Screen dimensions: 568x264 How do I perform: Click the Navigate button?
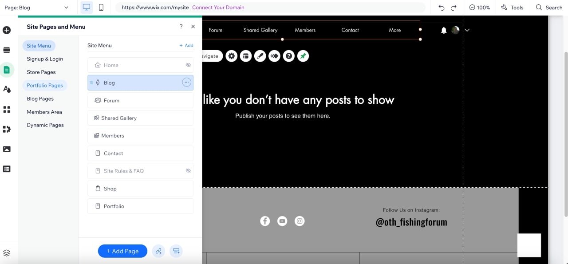tap(212, 56)
